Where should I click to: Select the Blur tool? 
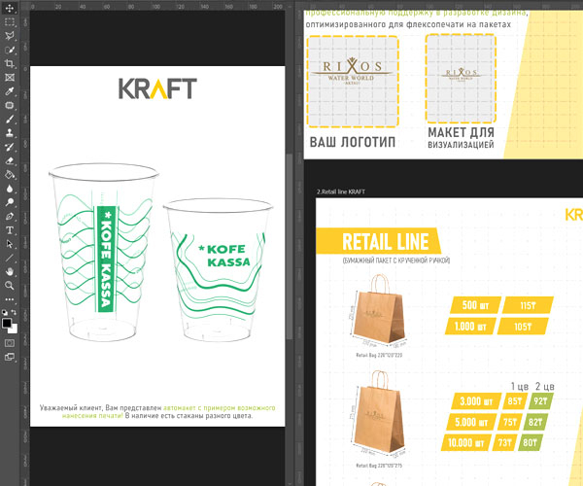10,189
